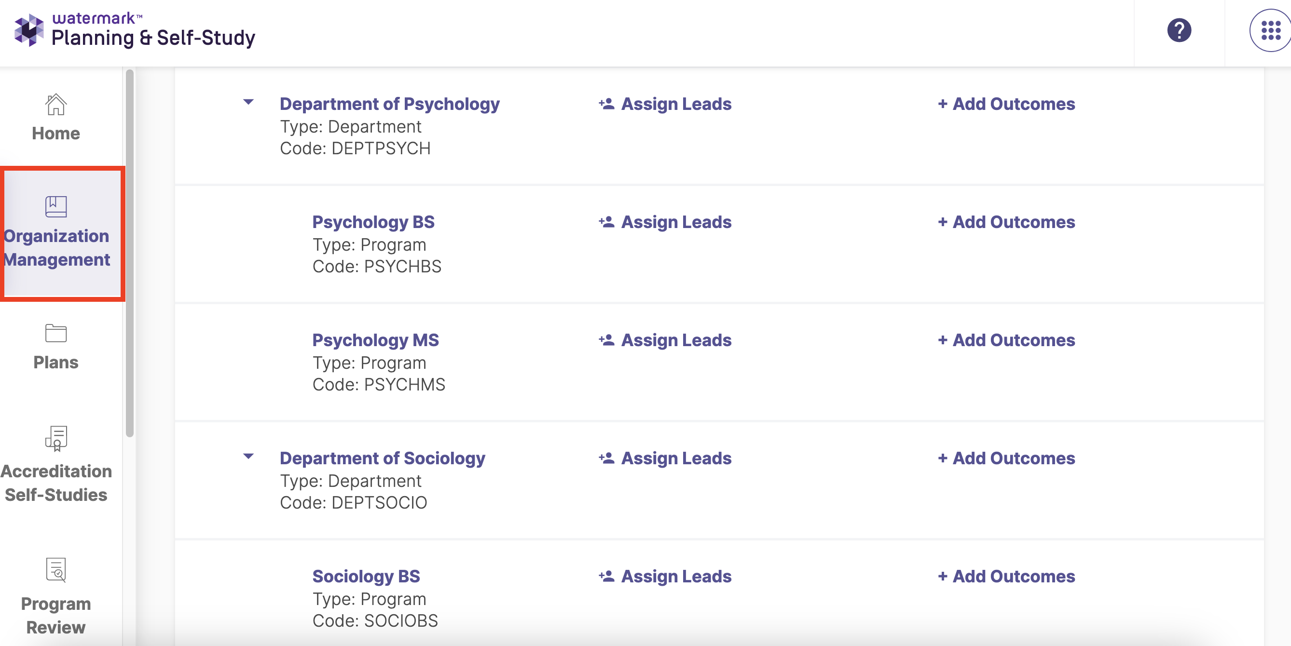The width and height of the screenshot is (1291, 646).
Task: Click the Home house icon
Action: pyautogui.click(x=55, y=105)
